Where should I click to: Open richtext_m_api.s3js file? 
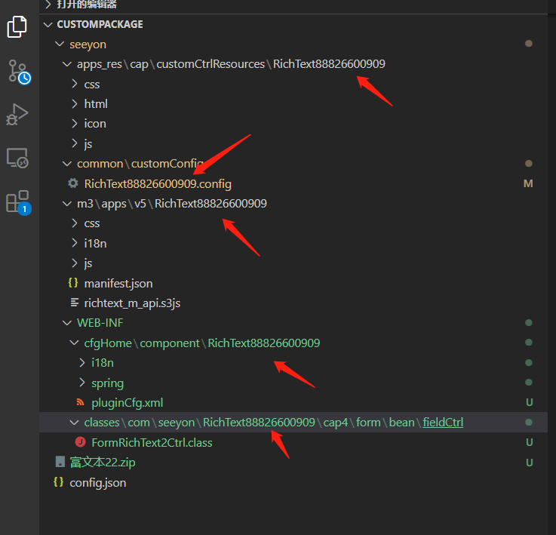131,303
